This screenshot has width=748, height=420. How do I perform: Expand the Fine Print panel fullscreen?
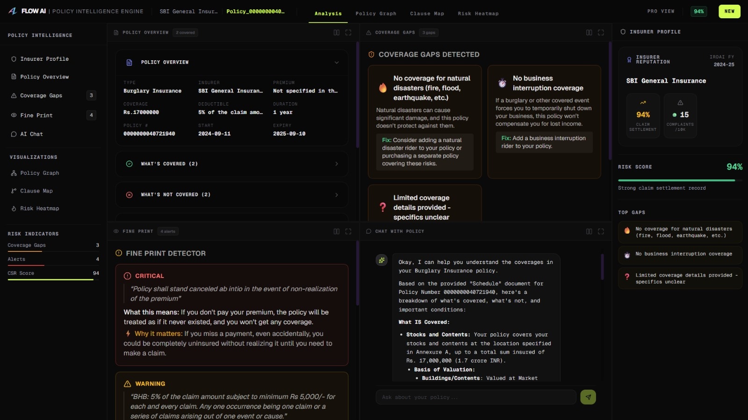click(x=348, y=232)
